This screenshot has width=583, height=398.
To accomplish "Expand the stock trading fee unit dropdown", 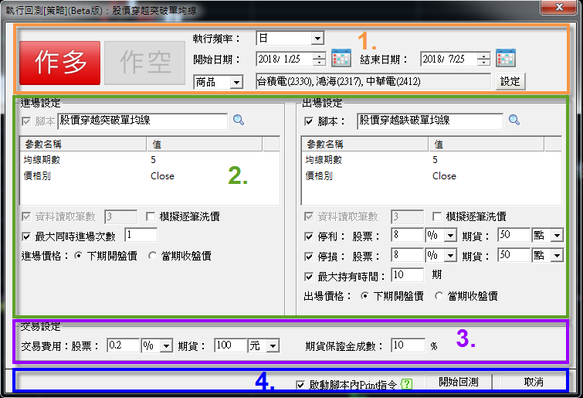I will pyautogui.click(x=166, y=346).
